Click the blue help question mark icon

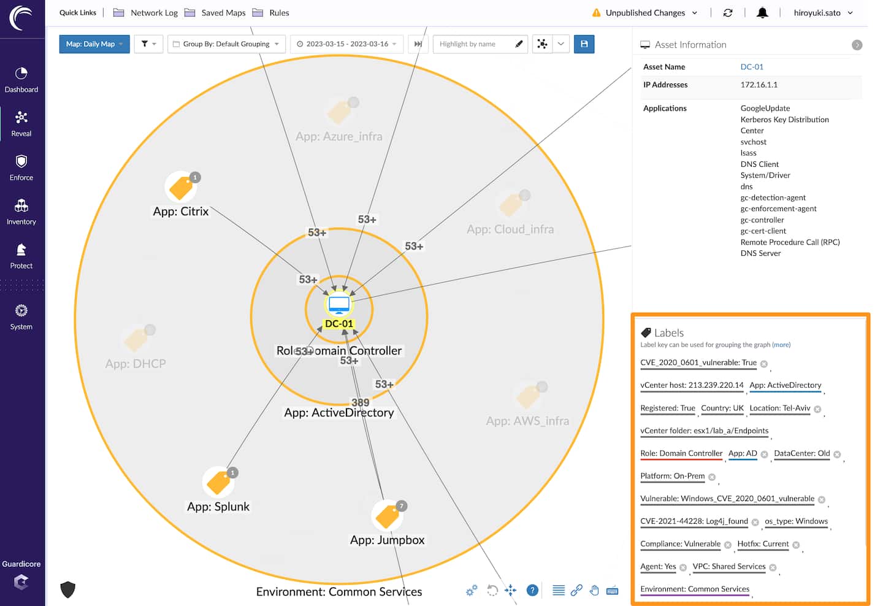532,590
